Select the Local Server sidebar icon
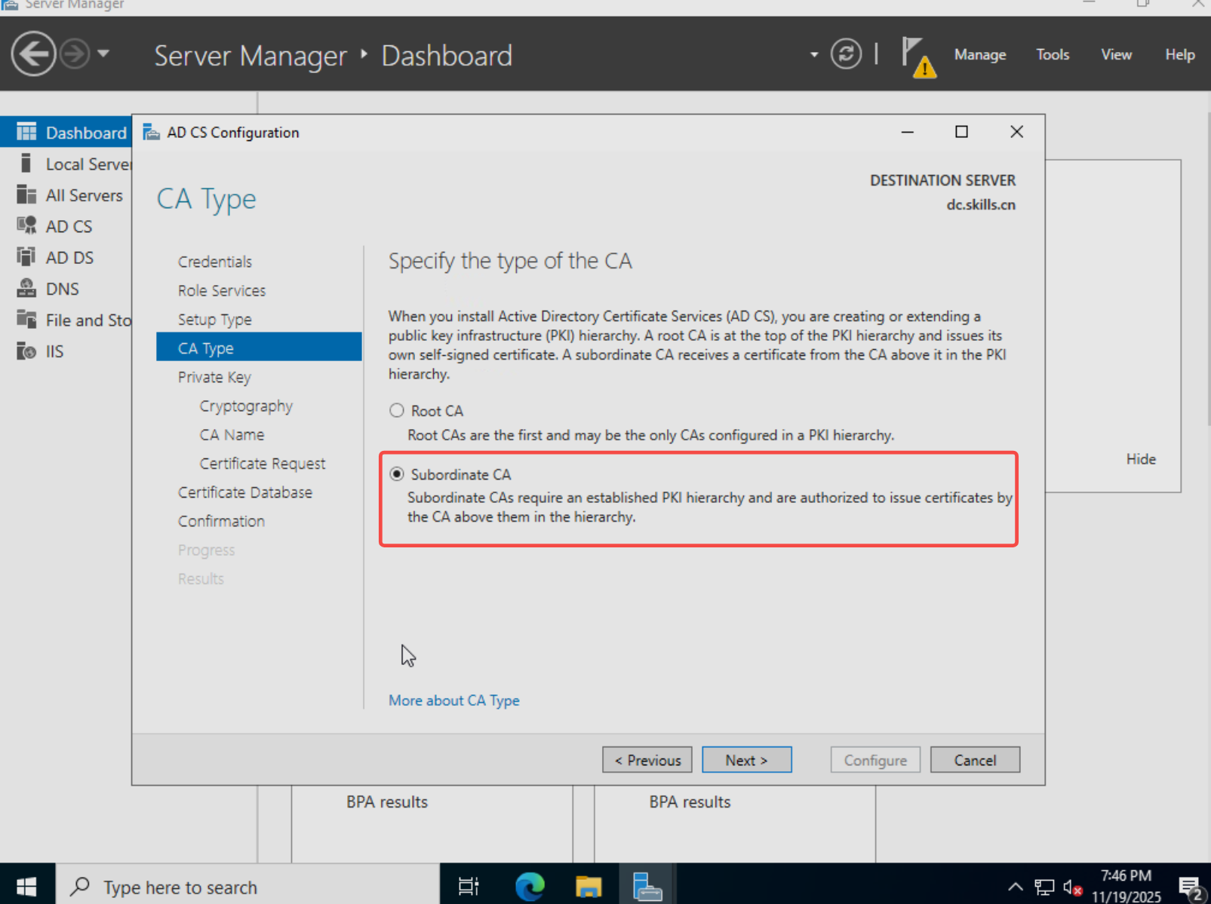 (26, 164)
